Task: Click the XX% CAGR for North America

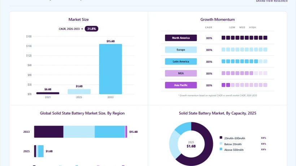Action: 209,38
